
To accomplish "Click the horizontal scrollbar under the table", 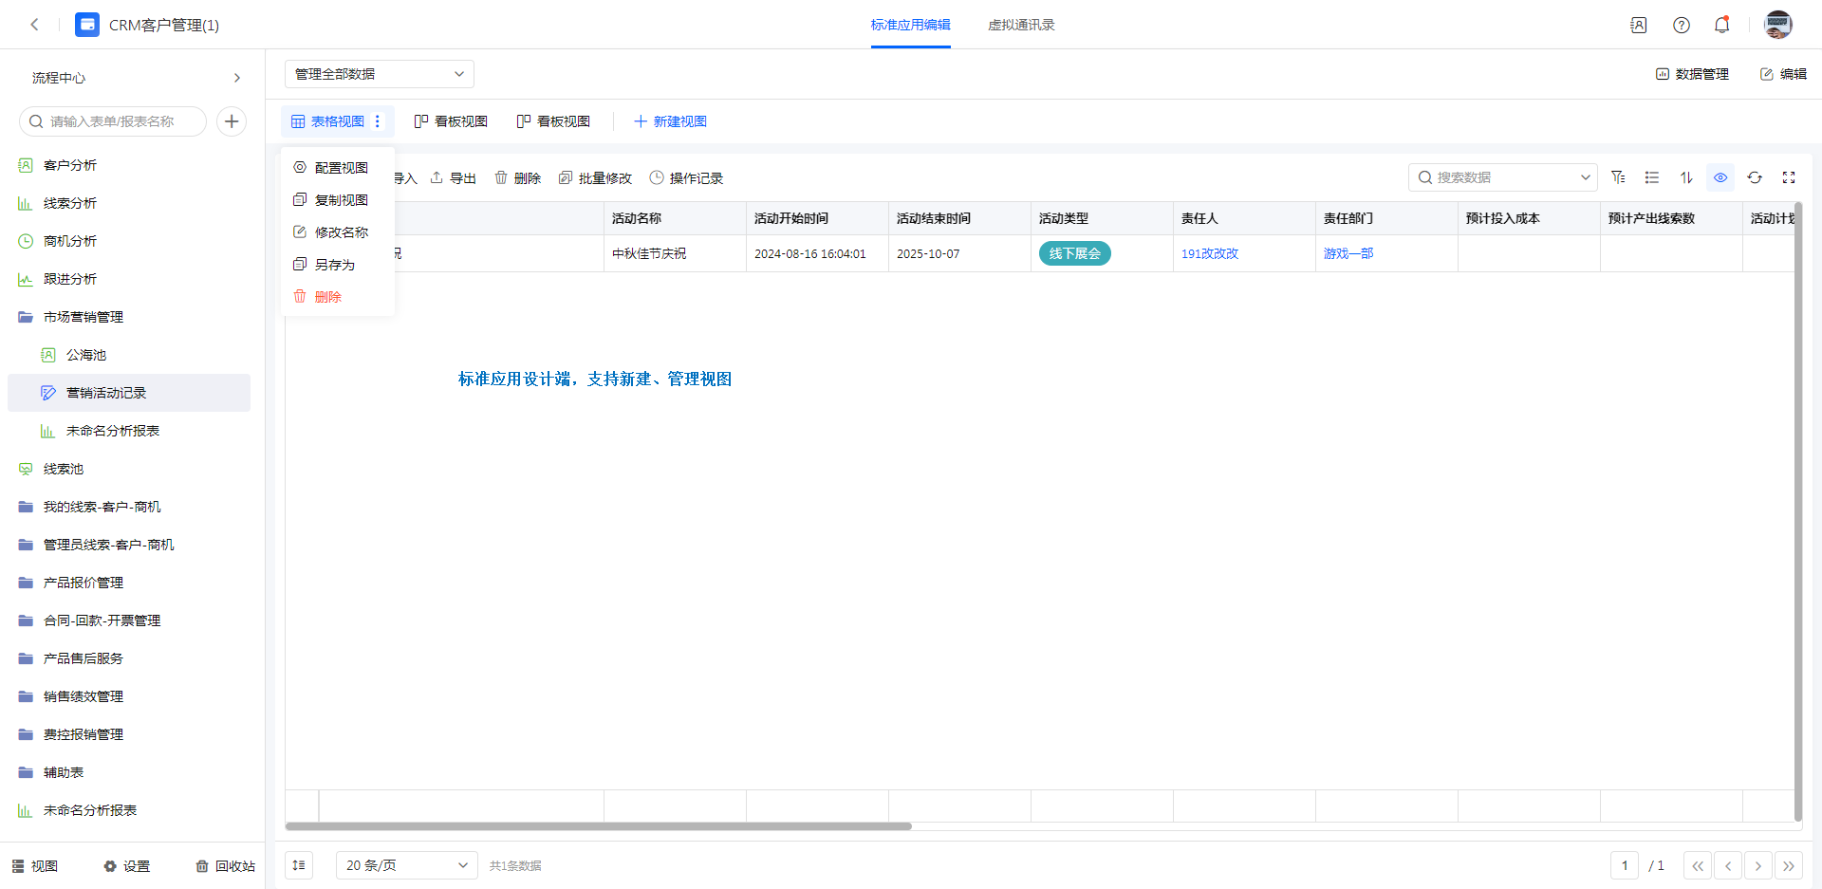I will click(598, 826).
